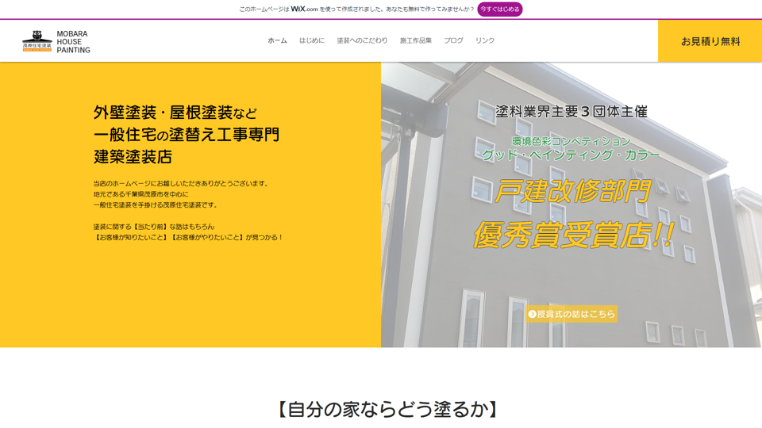Open the 施工作品集 portfolio page
The width and height of the screenshot is (762, 428).
point(416,40)
